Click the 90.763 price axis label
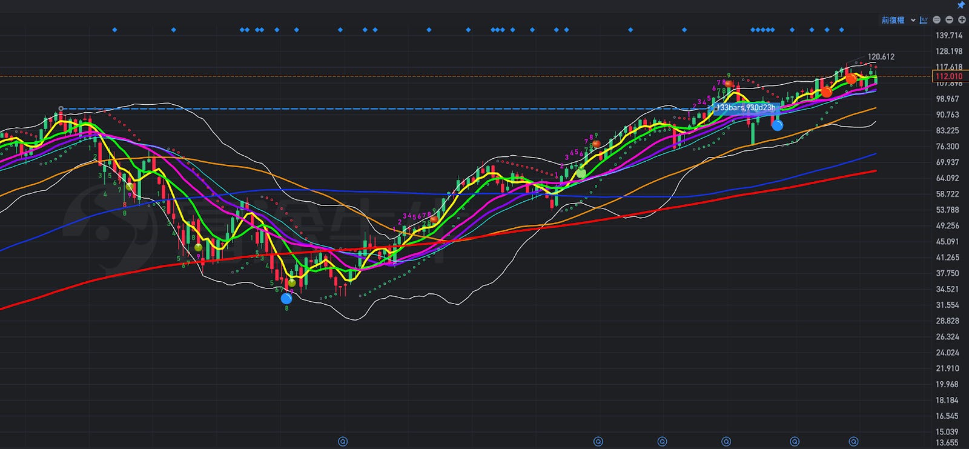Image resolution: width=969 pixels, height=449 pixels. point(948,115)
